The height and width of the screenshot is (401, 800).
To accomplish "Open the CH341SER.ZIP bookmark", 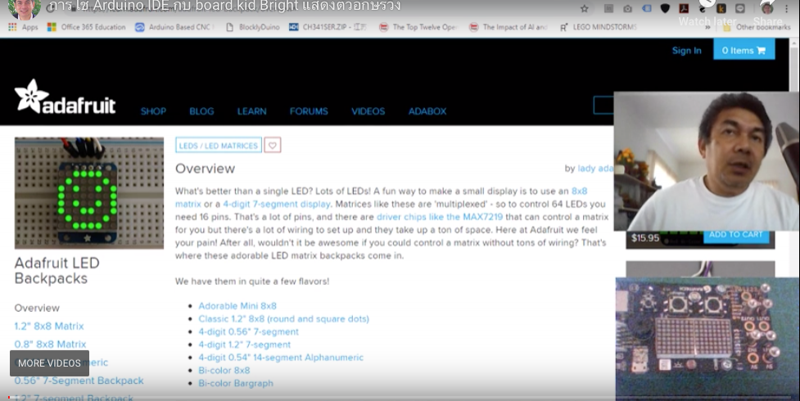I will tap(328, 27).
